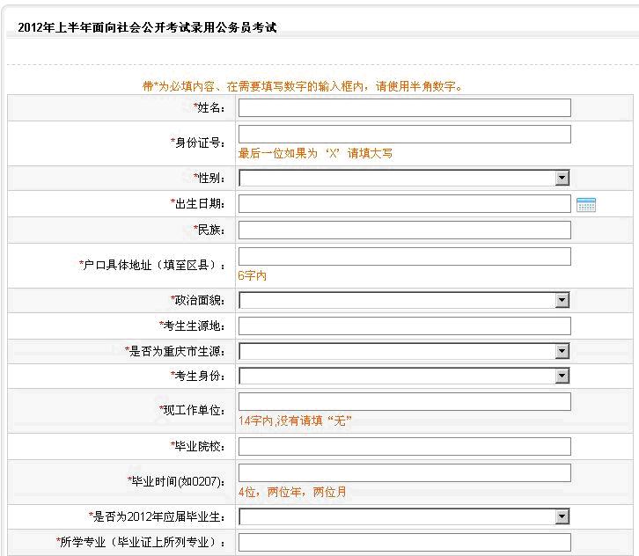Expand the 性别 dropdown arrow
The width and height of the screenshot is (639, 556).
pos(562,178)
